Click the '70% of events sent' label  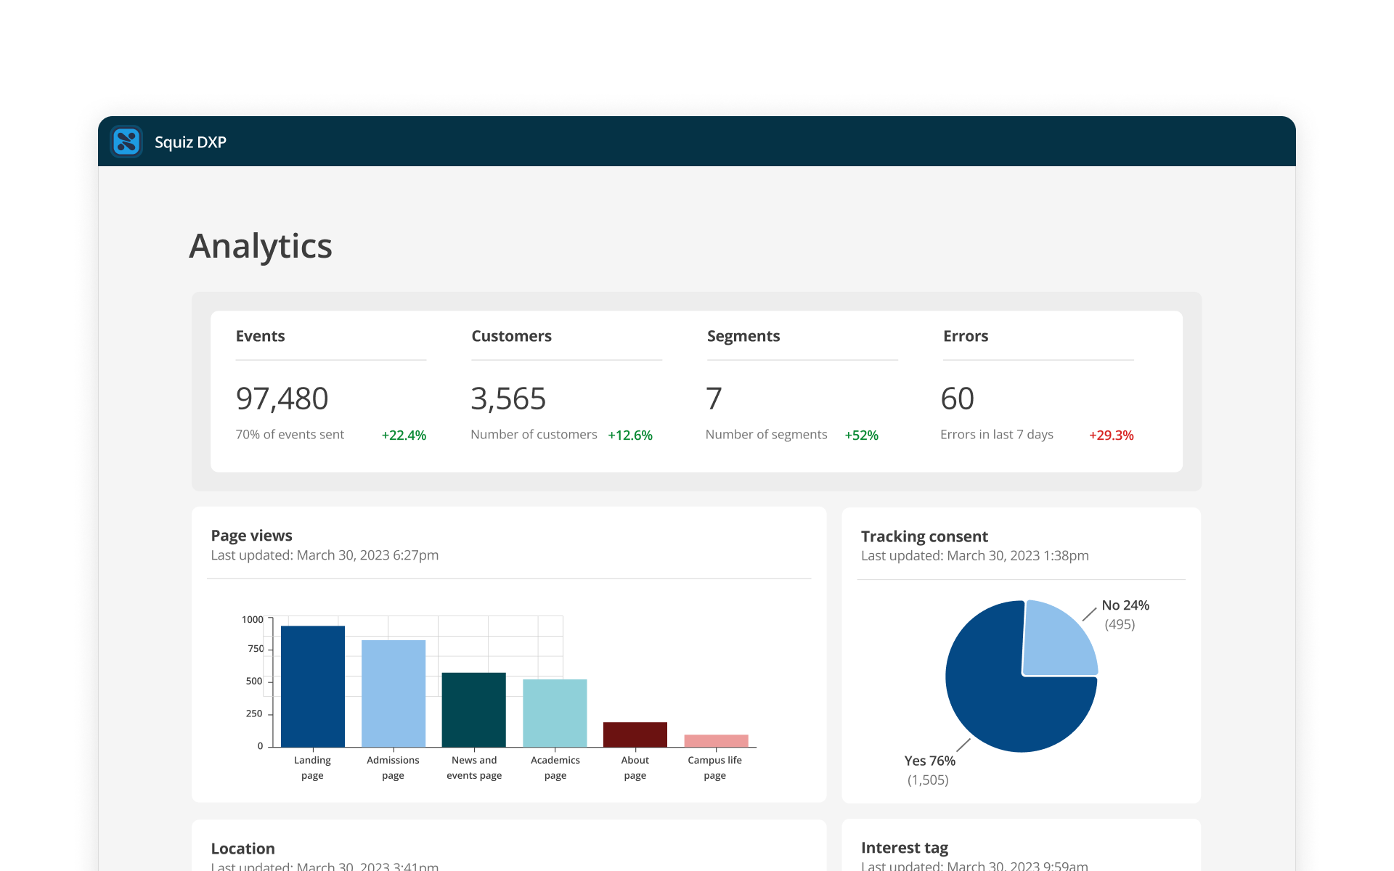click(290, 434)
